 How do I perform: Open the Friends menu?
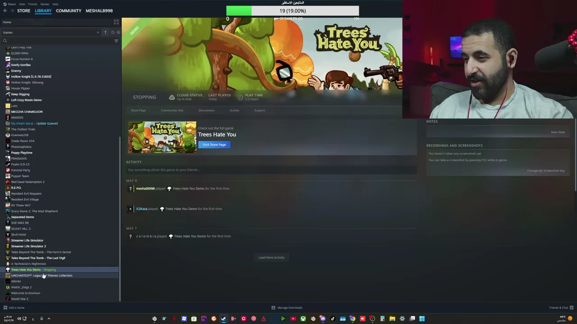click(x=32, y=4)
